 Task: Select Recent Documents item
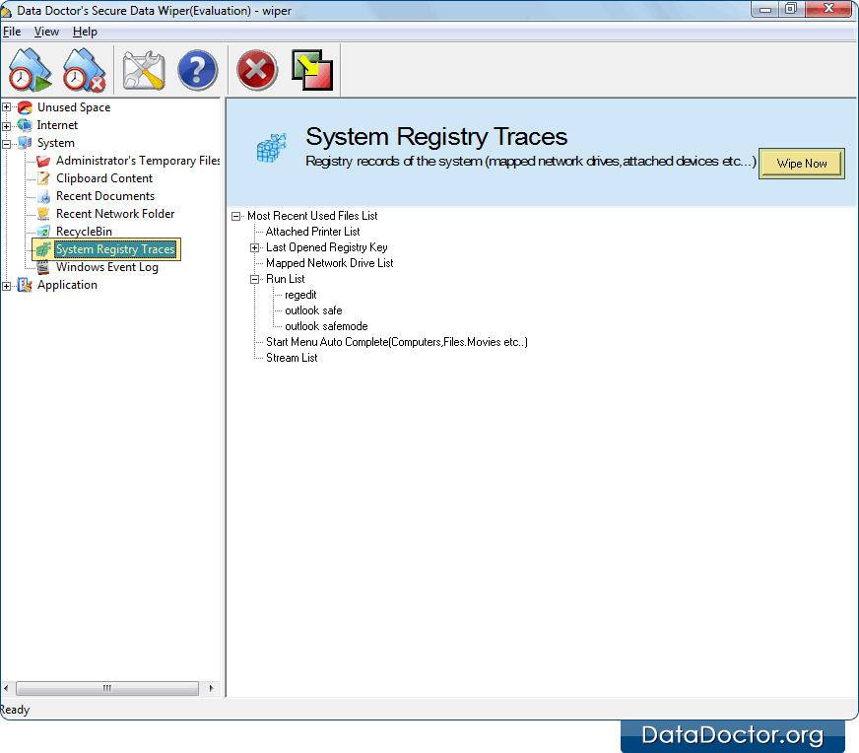click(x=105, y=196)
